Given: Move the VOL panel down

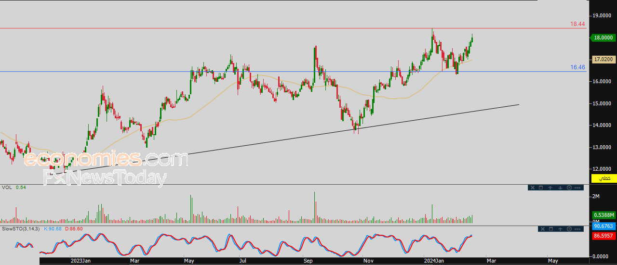Looking at the screenshot, I should pyautogui.click(x=560, y=188).
